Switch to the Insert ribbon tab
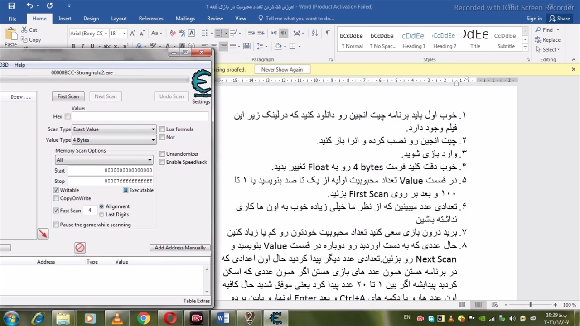 pos(65,19)
